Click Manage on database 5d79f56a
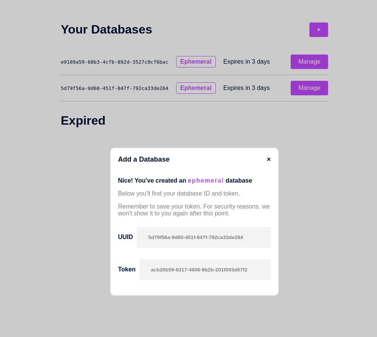 309,88
